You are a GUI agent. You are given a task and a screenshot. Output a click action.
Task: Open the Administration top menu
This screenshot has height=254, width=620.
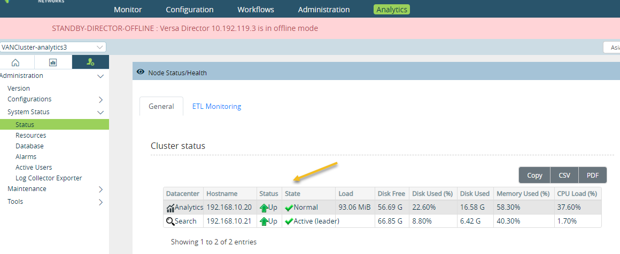pyautogui.click(x=324, y=10)
